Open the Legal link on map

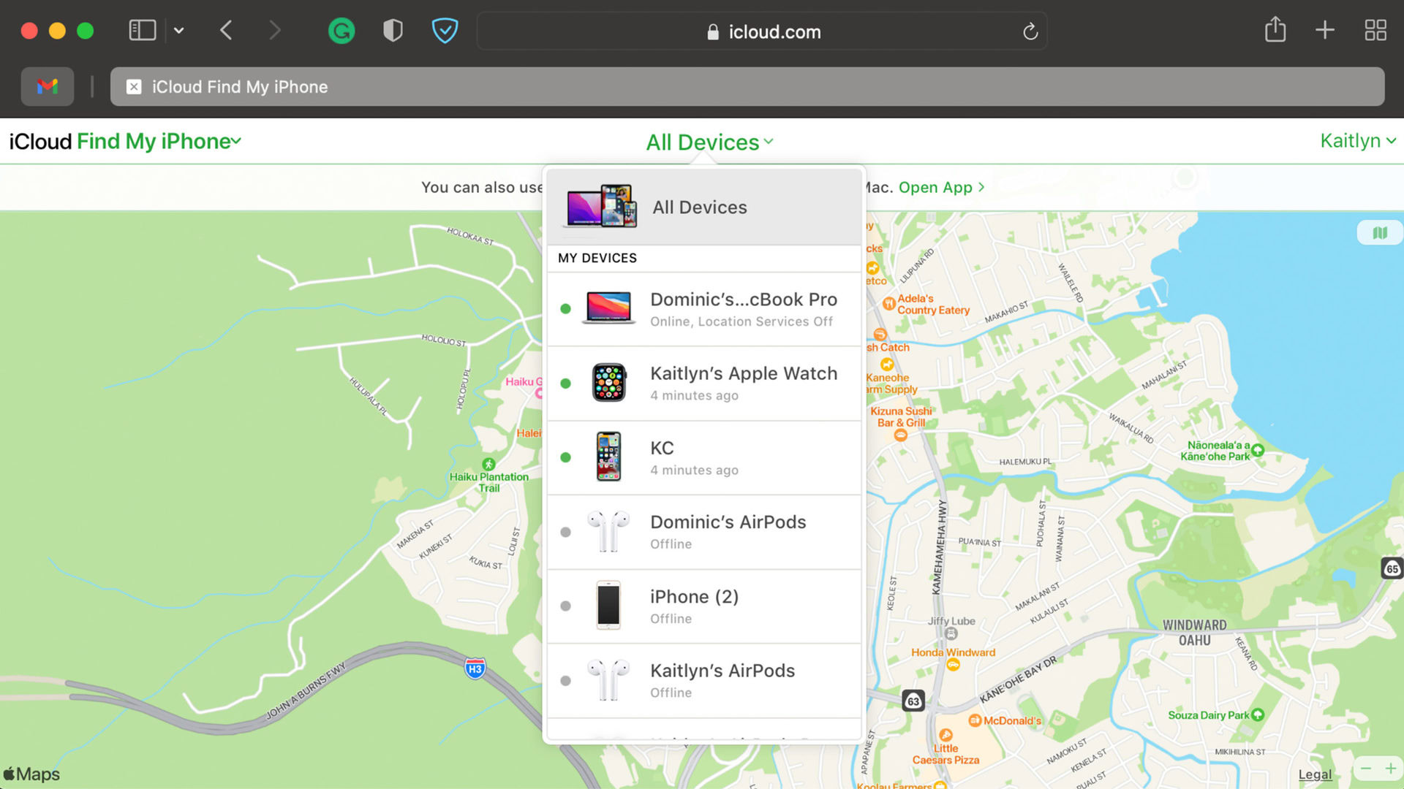pos(1315,774)
